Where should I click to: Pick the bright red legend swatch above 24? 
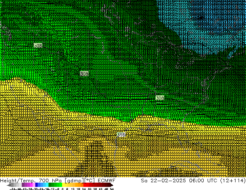85,185
